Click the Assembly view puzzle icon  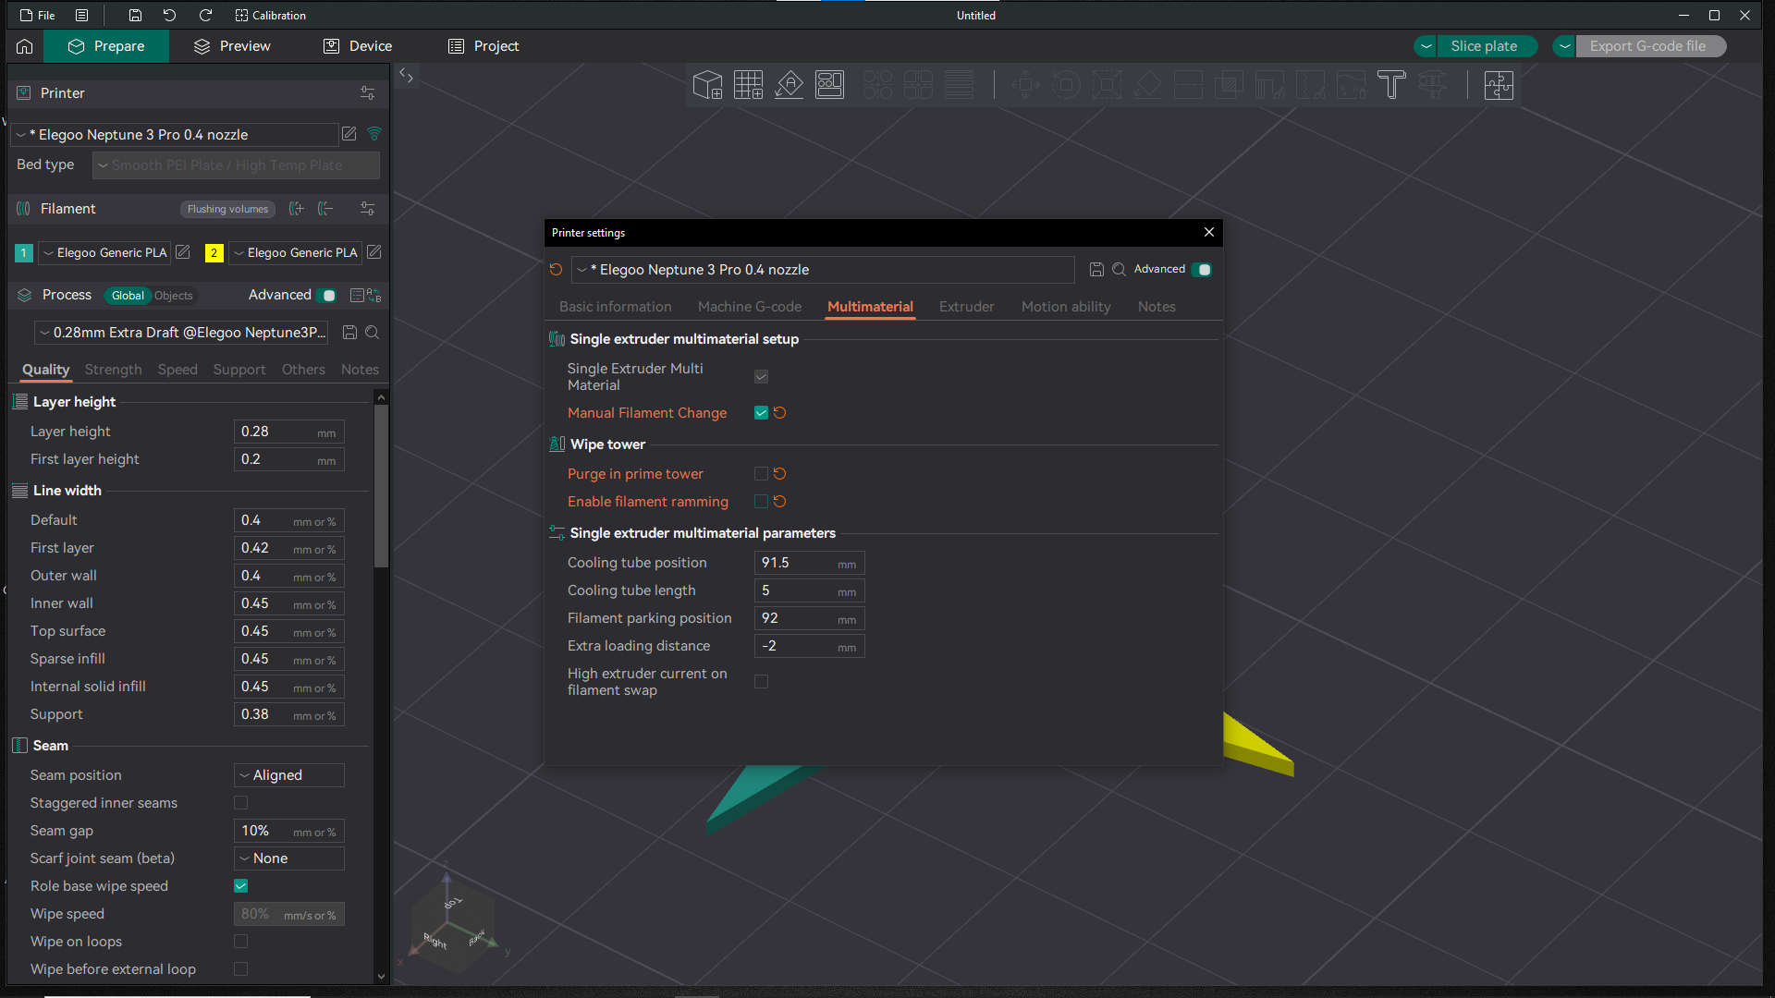(1499, 85)
